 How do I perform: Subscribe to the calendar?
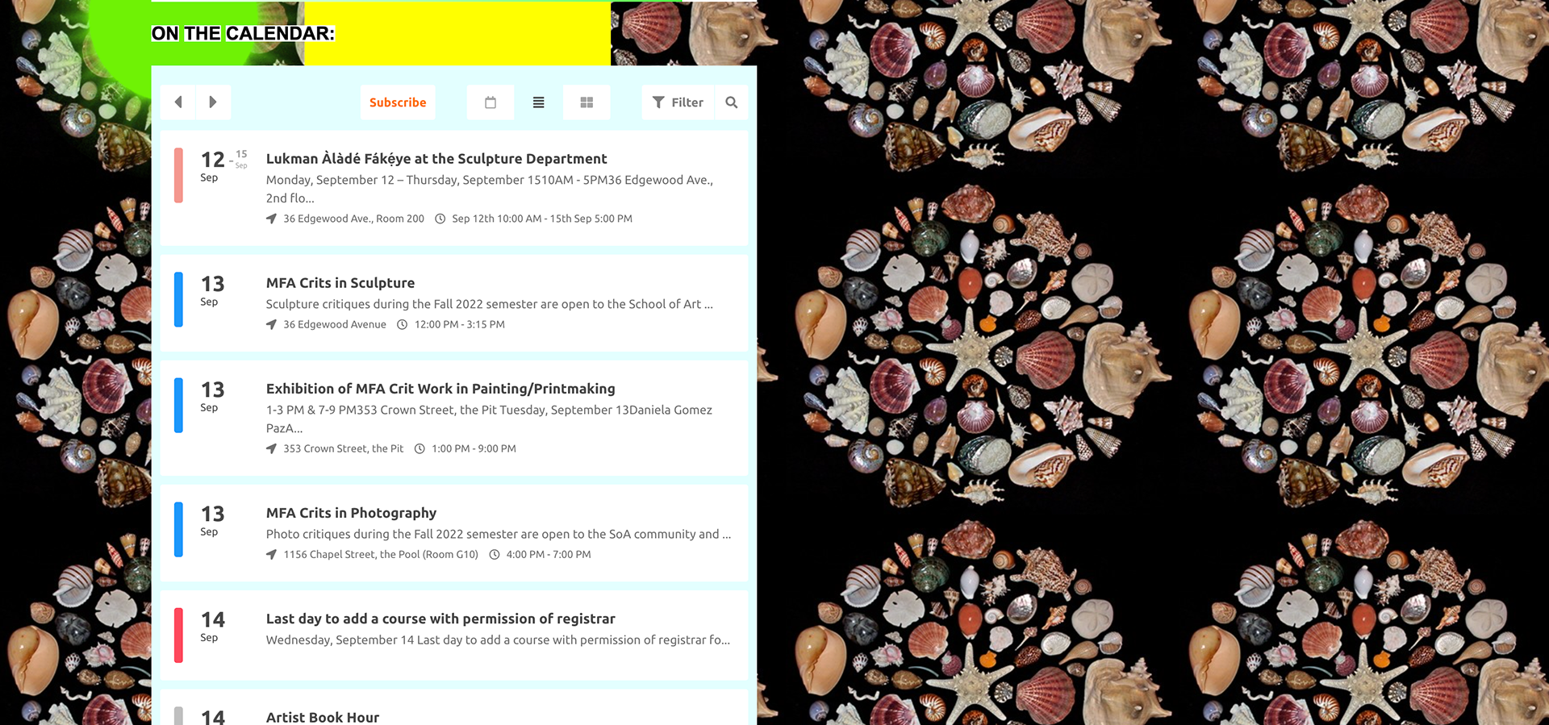(398, 102)
